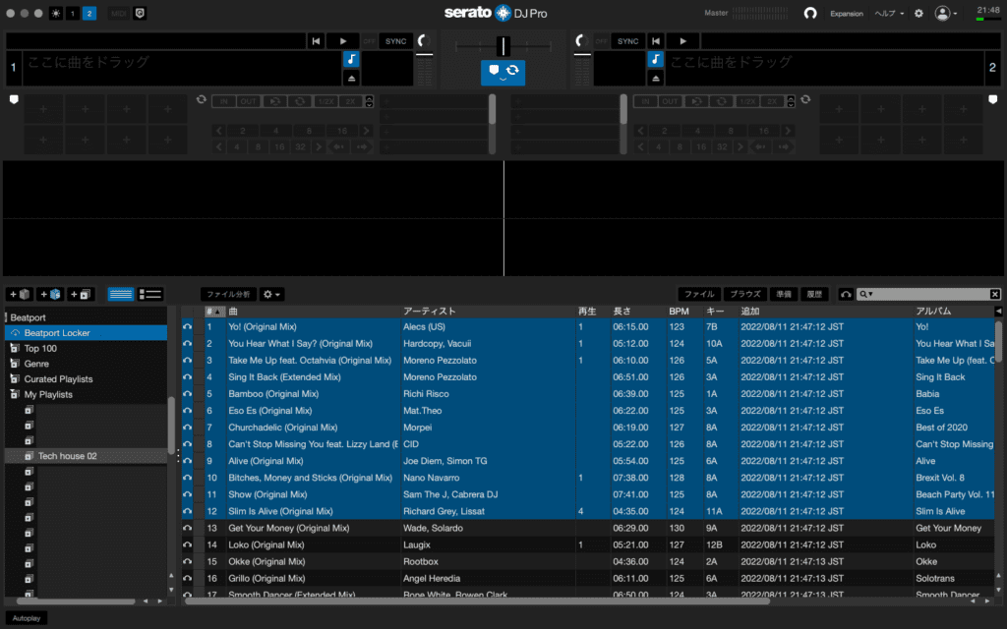Open the settings gear in top bar
The image size is (1007, 629).
(x=918, y=13)
